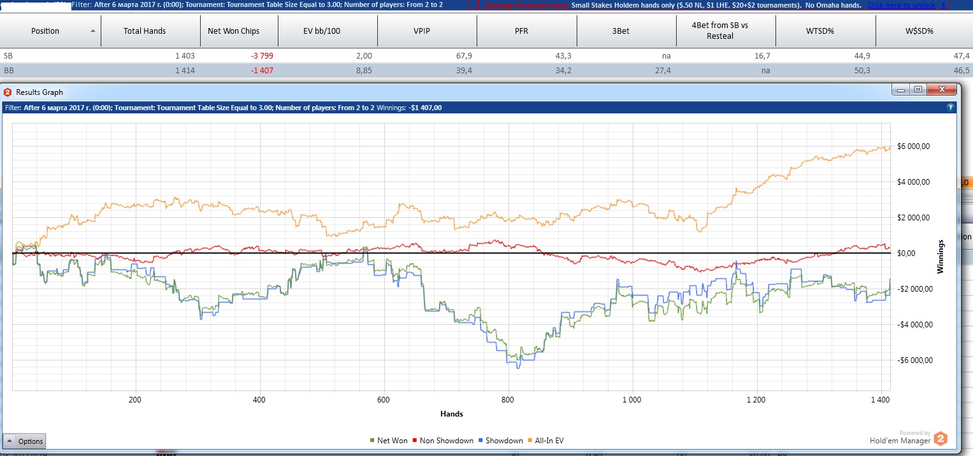Dismiss the restricted hands warning with X
Screen dimensions: 973x456
pyautogui.click(x=944, y=5)
